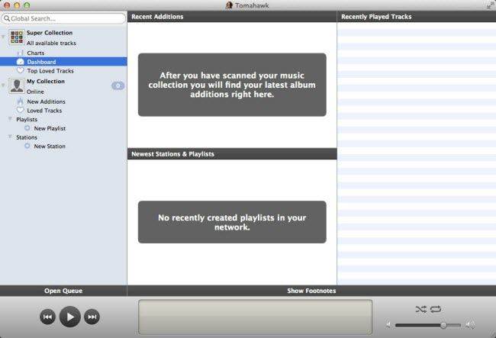The width and height of the screenshot is (496, 338).
Task: Click the loud speaker volume icon
Action: click(x=470, y=325)
